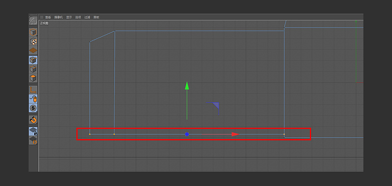Toggle Enable Snap magnet icon

click(x=33, y=120)
